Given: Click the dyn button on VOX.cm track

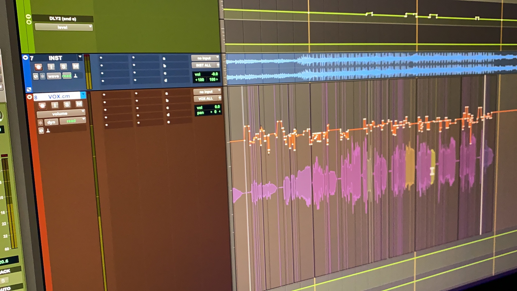Looking at the screenshot, I should [x=51, y=122].
